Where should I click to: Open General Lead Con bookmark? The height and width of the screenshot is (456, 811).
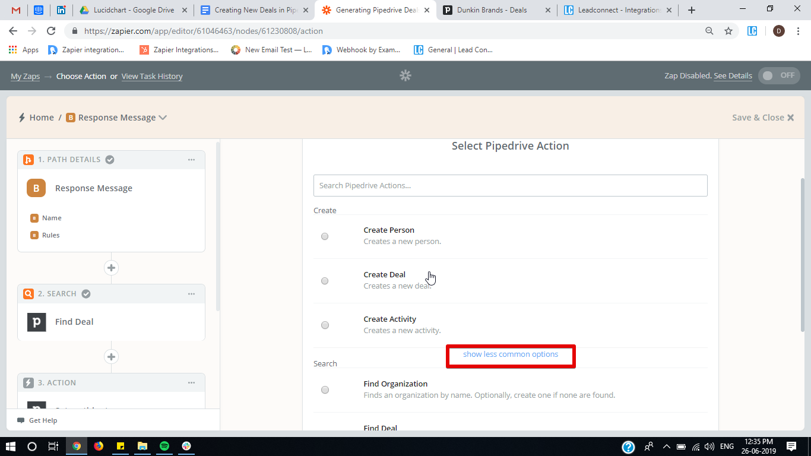click(454, 50)
